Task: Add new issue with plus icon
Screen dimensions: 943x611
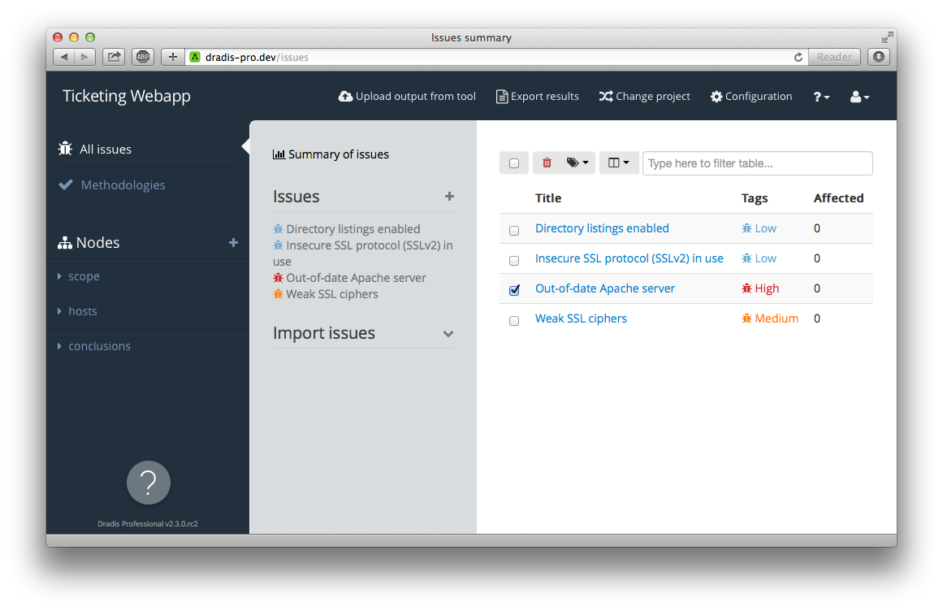Action: click(449, 196)
